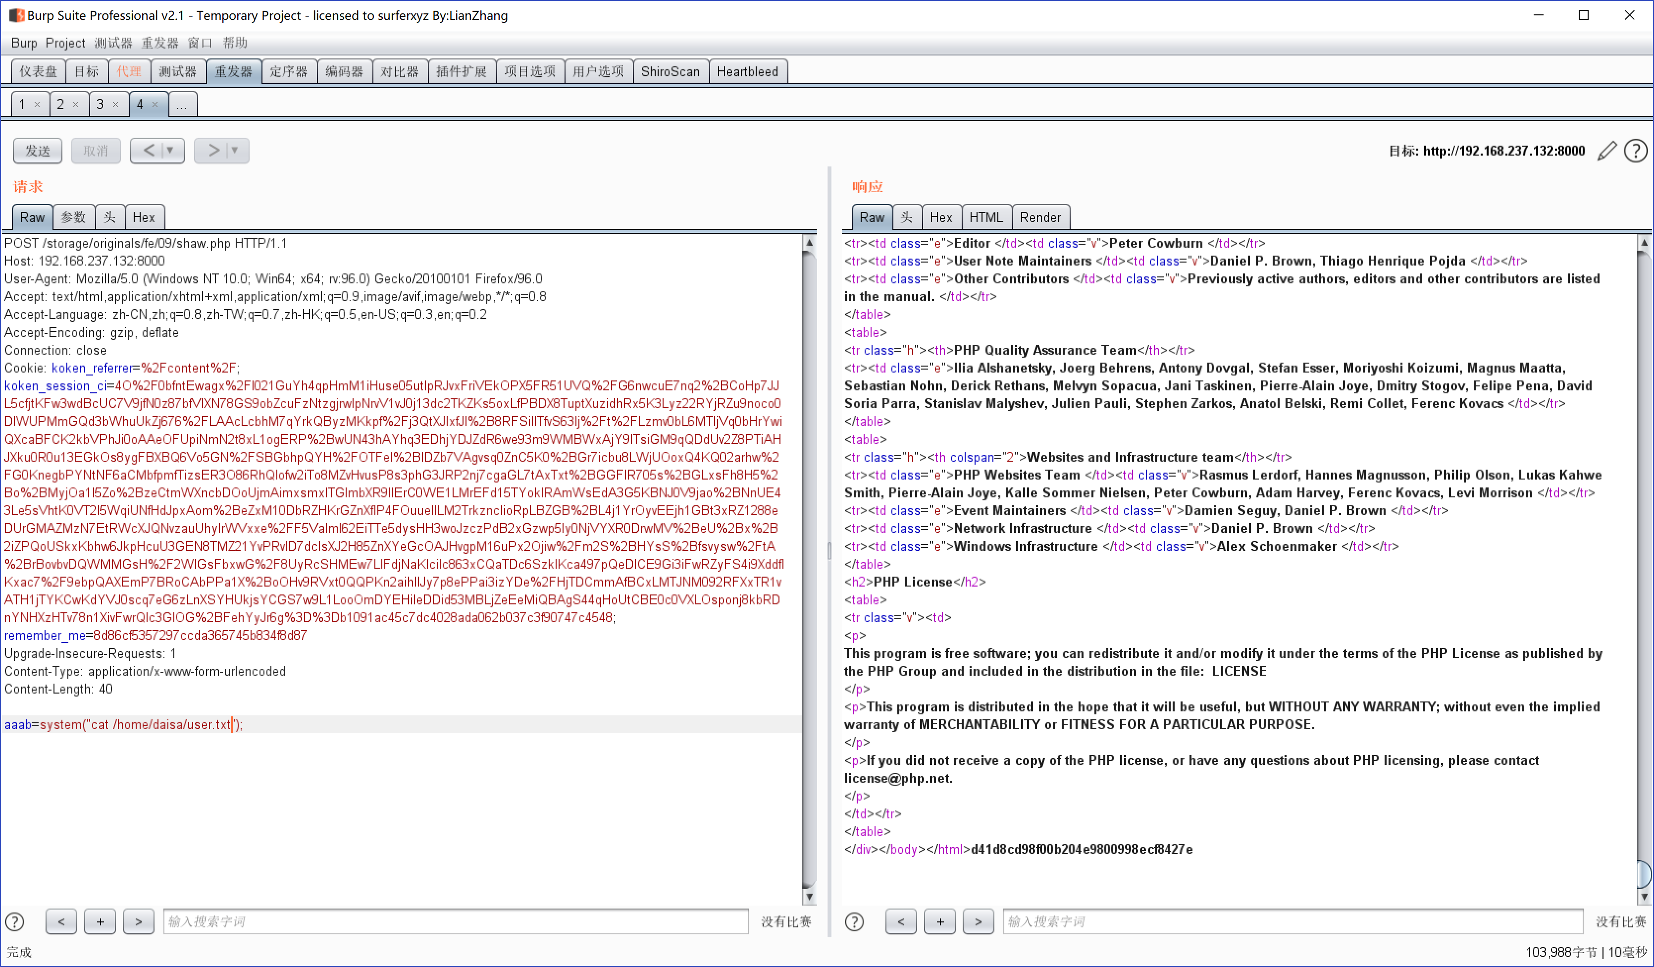Click the request body line 'aaab=system'
The image size is (1654, 967).
pyautogui.click(x=123, y=725)
